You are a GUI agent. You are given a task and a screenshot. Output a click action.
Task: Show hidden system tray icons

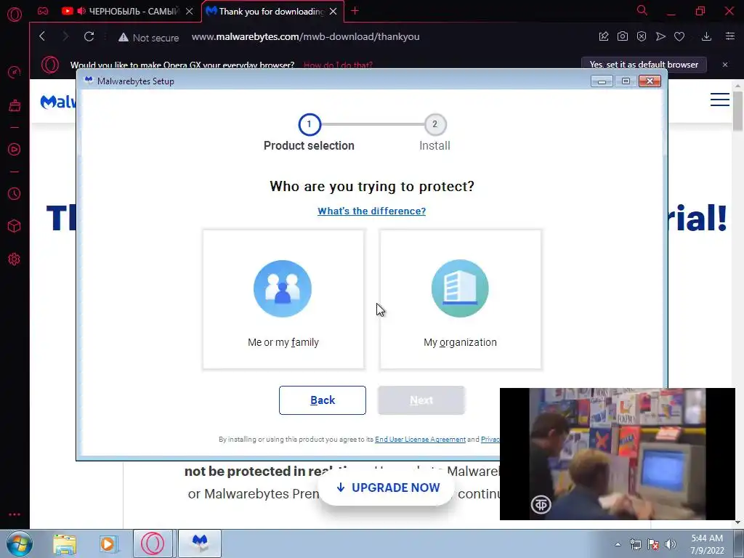point(618,544)
